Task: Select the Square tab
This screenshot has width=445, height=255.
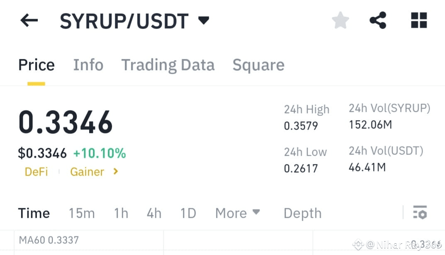Action: (x=258, y=65)
